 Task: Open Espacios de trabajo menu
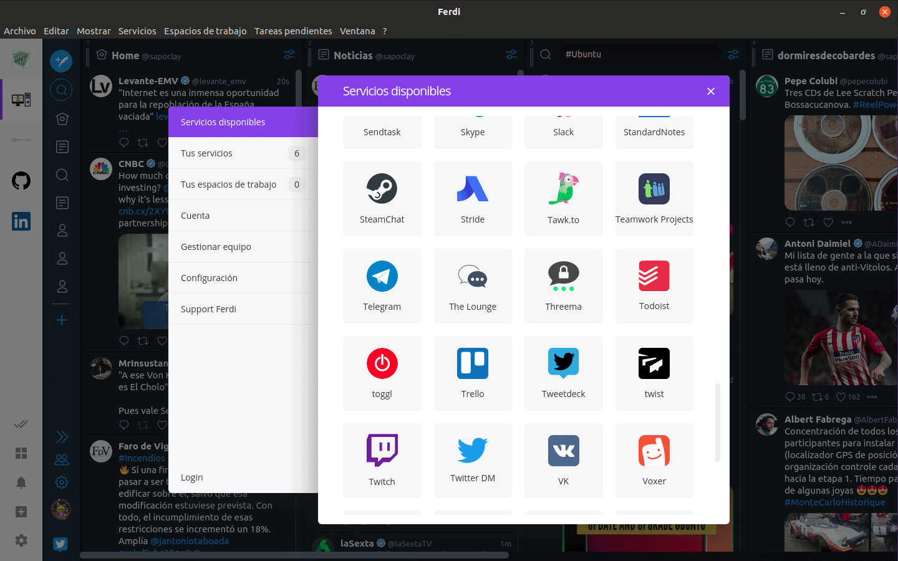click(205, 31)
